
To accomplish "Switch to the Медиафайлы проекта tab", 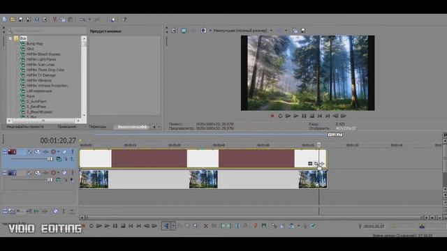I will click(25, 127).
